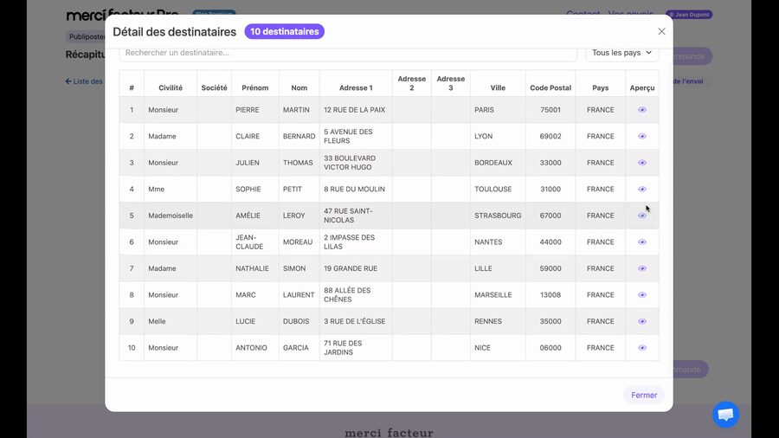Click the Code Postal column header
This screenshot has width=779, height=438.
550,88
